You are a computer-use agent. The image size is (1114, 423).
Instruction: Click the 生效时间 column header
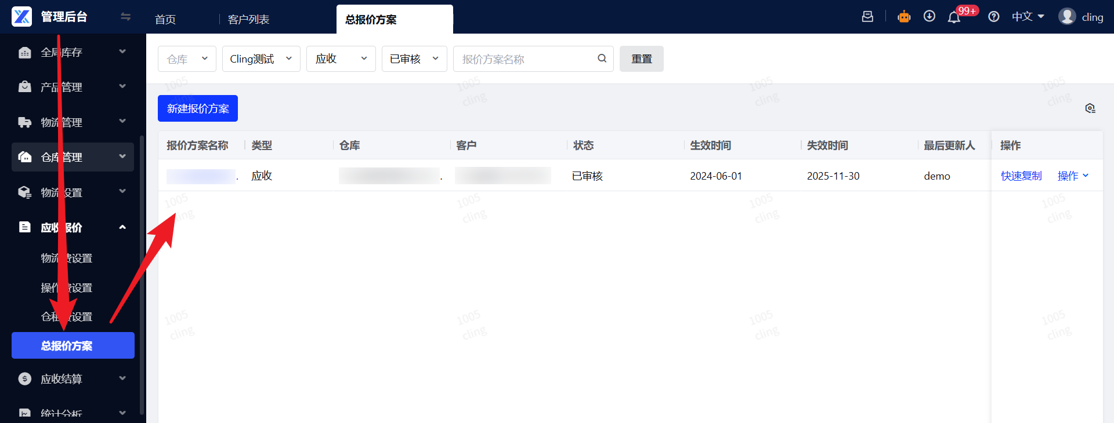(x=710, y=145)
